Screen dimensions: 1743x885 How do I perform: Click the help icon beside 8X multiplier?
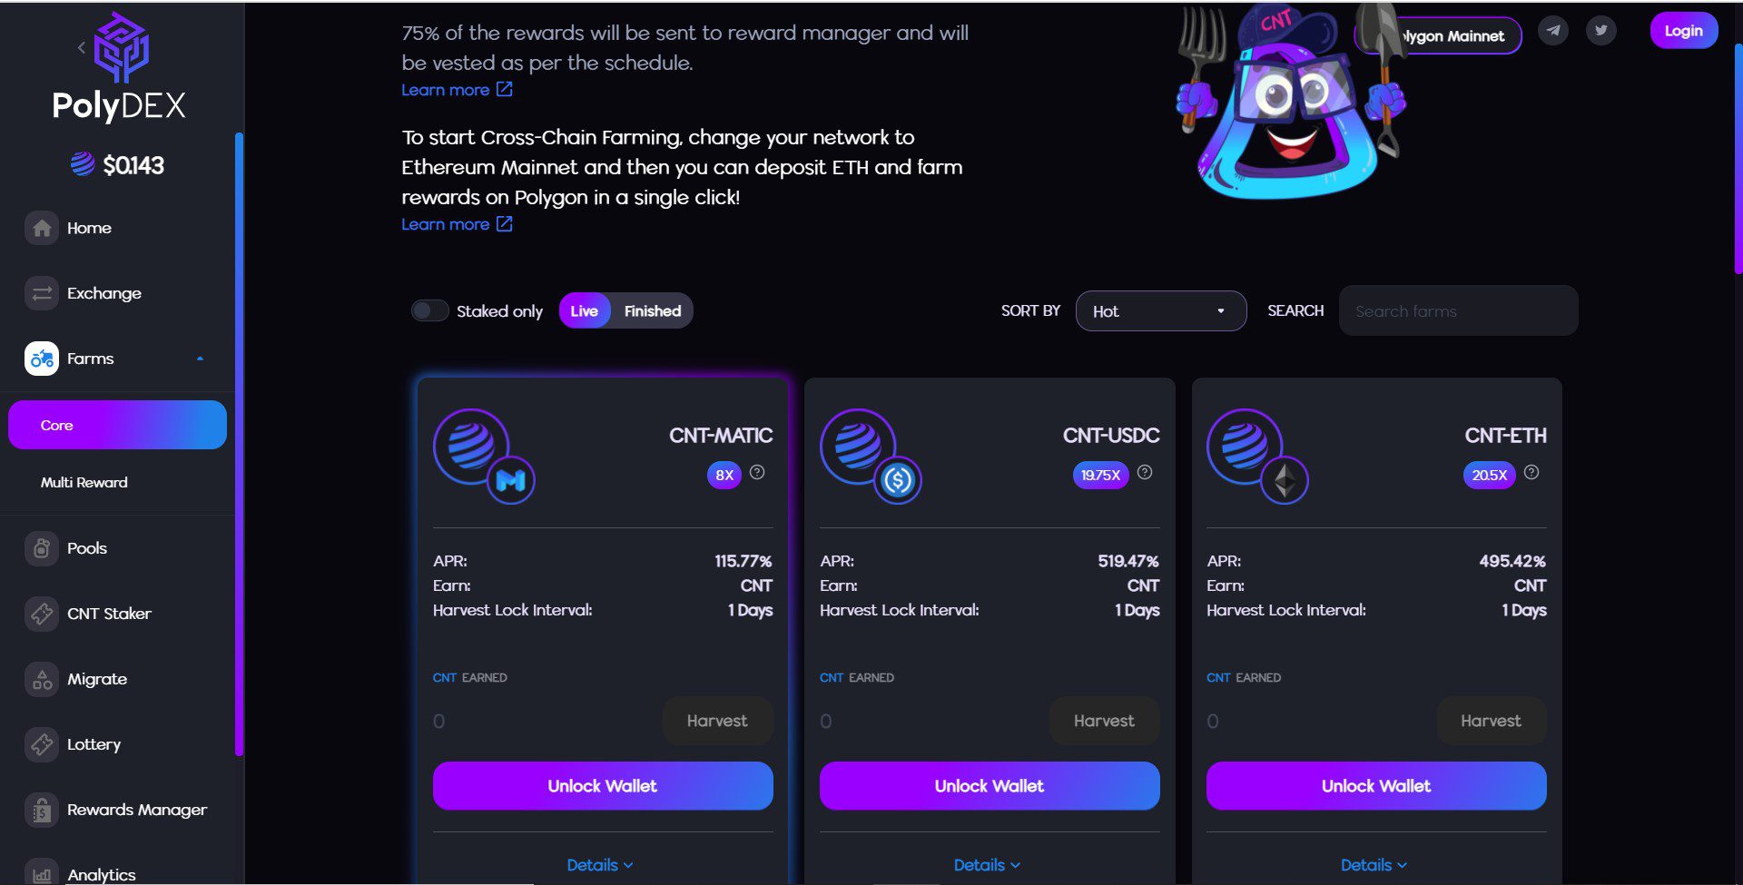[x=757, y=473]
